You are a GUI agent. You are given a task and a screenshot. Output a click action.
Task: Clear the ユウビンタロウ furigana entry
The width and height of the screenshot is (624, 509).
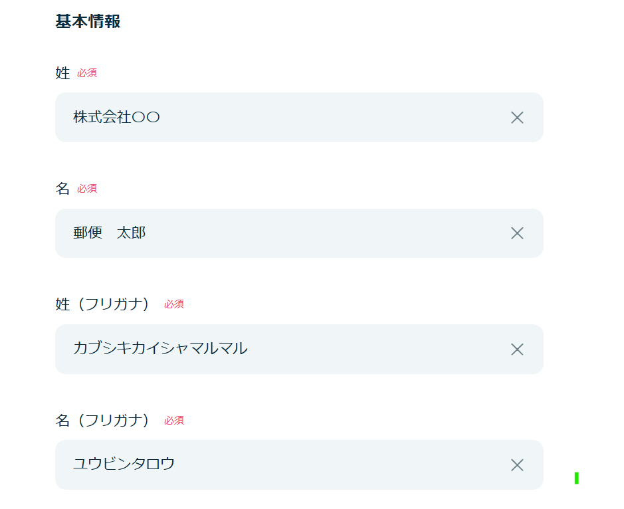[517, 465]
